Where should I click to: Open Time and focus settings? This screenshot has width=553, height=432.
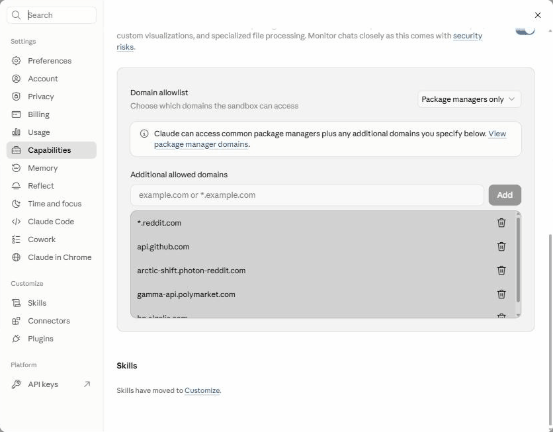52,204
